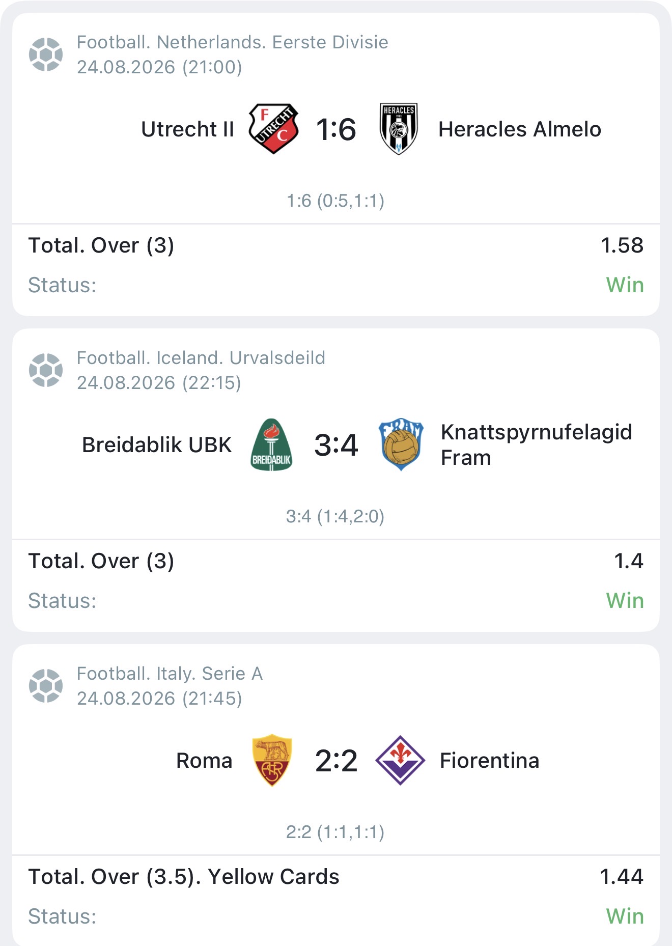Image resolution: width=672 pixels, height=946 pixels.
Task: Tap the Breidablik green logo
Action: click(271, 444)
